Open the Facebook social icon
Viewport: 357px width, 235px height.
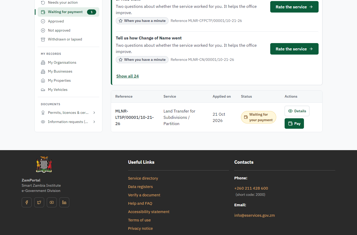coord(27,202)
